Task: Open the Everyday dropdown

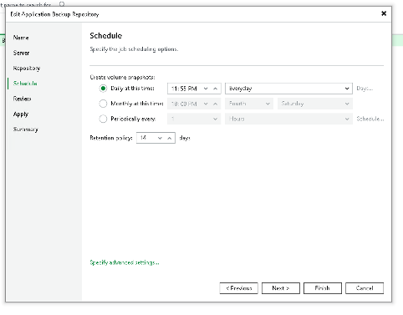Action: [x=288, y=89]
